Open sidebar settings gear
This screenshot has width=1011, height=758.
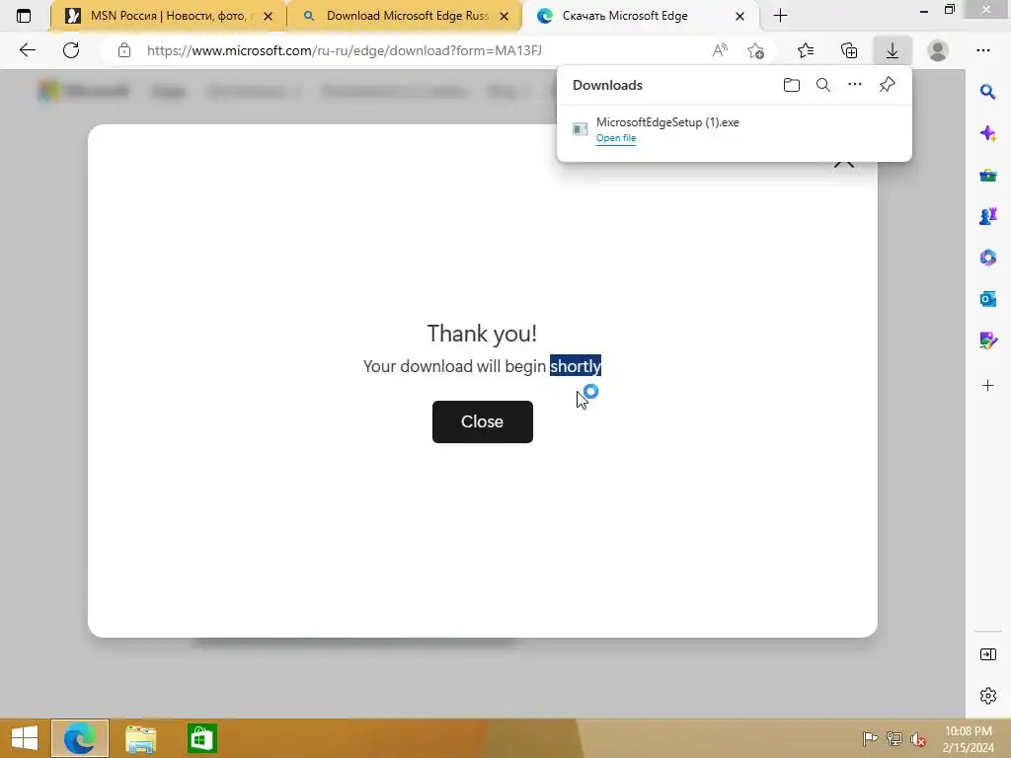click(987, 696)
